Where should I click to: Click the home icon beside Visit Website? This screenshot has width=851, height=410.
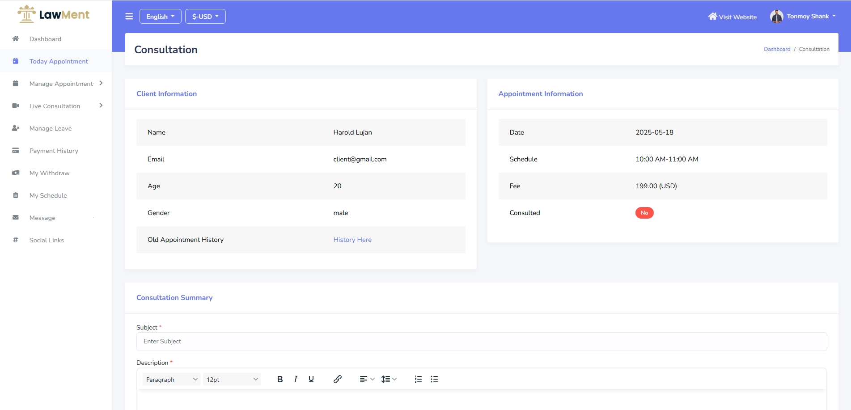coord(712,17)
